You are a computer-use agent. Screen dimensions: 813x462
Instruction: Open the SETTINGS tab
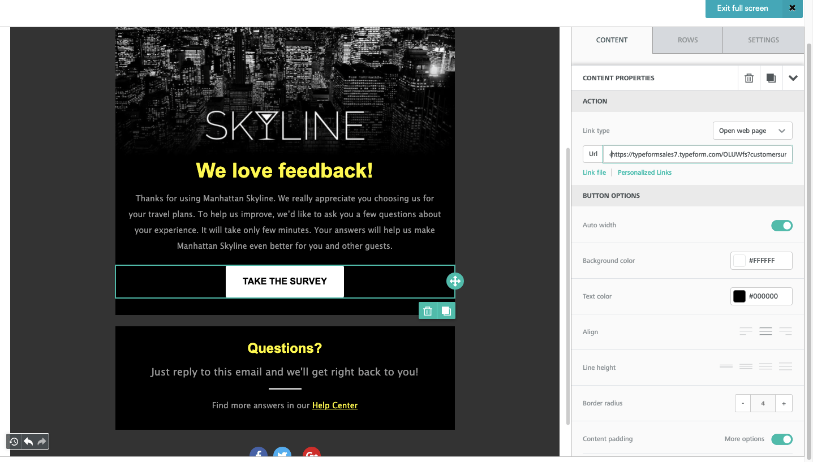click(x=763, y=40)
